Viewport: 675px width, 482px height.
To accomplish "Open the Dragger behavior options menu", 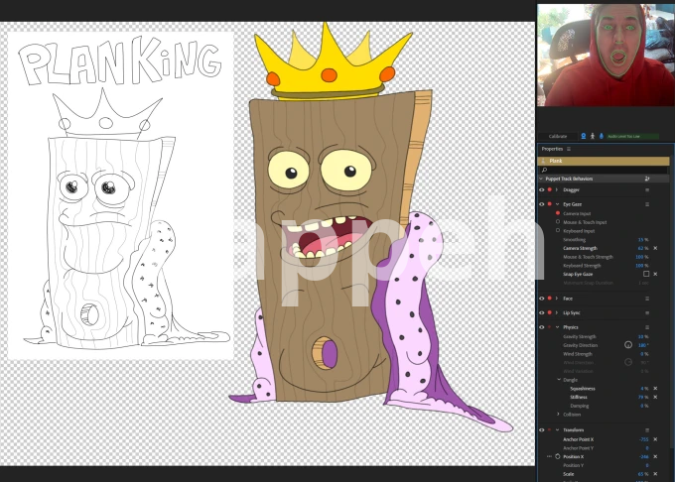I will click(647, 189).
